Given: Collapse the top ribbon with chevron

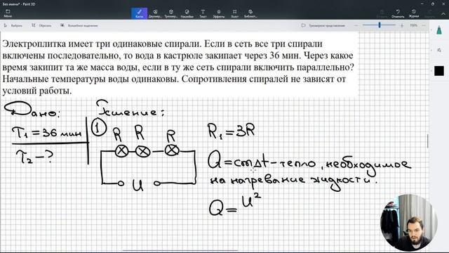Looking at the screenshot, I should point(443,13).
